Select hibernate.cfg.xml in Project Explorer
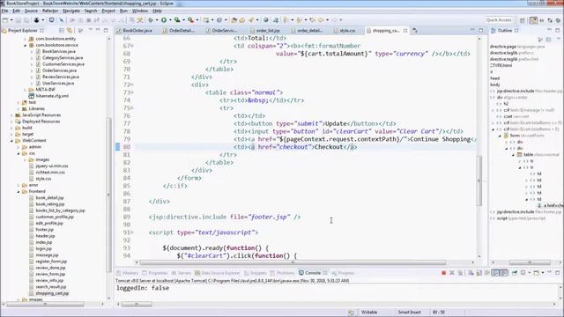The height and width of the screenshot is (317, 564). click(52, 96)
